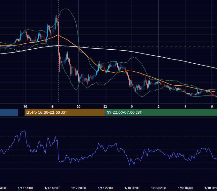
Task: Click the 2 hour axis label
Action: [159, 107]
